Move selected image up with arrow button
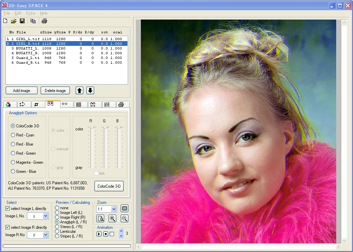Screen dimensions: 353x252 point(79,90)
